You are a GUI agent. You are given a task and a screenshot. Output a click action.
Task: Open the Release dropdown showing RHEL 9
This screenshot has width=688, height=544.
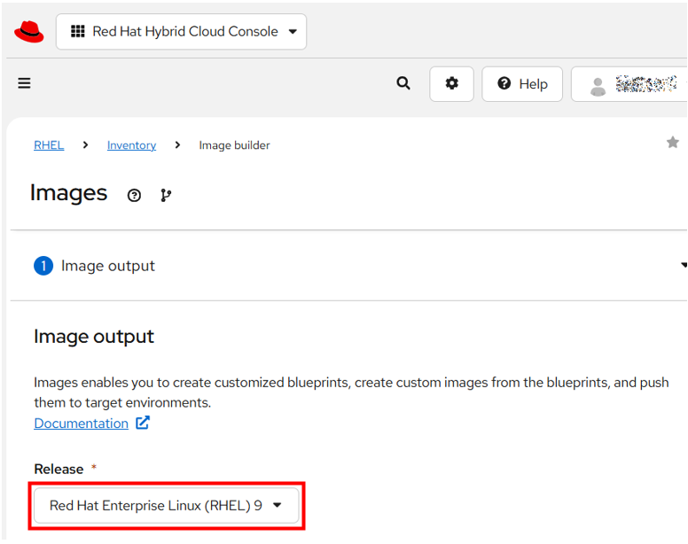[x=167, y=506]
